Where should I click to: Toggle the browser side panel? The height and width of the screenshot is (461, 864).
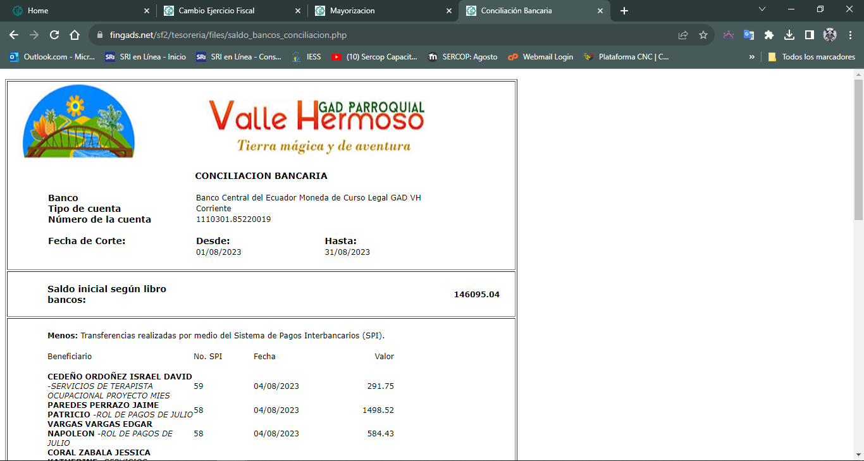pyautogui.click(x=809, y=35)
